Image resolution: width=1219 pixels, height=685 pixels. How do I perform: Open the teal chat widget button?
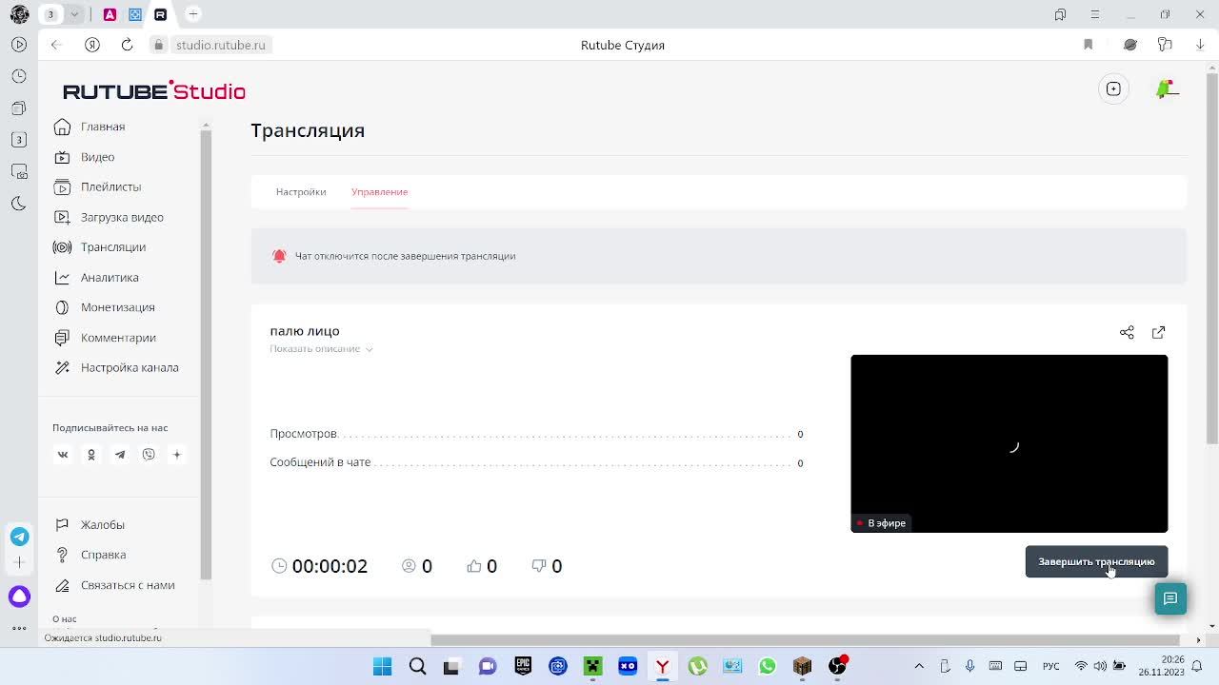click(x=1170, y=598)
